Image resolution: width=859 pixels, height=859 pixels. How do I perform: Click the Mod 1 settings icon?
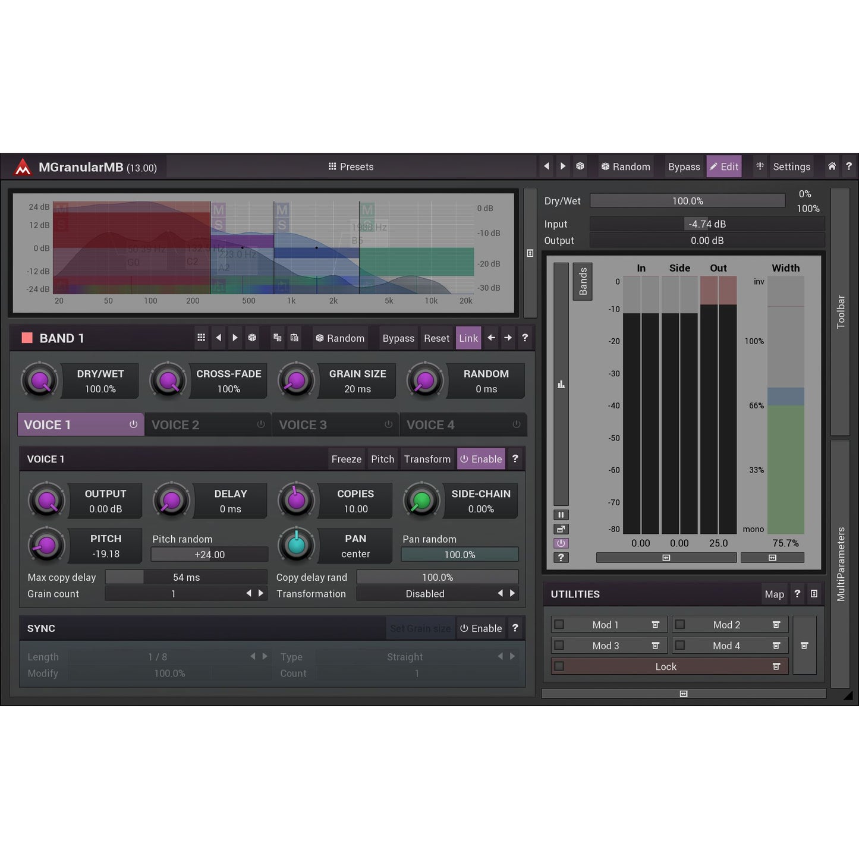click(655, 625)
